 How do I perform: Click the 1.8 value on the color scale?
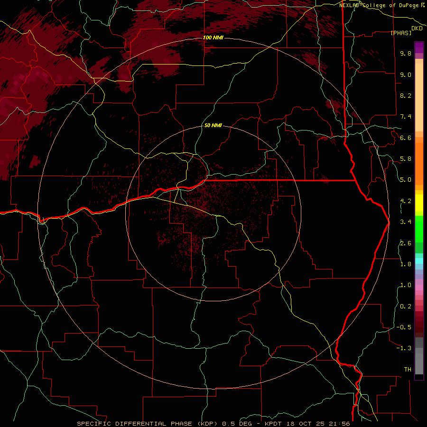406,264
